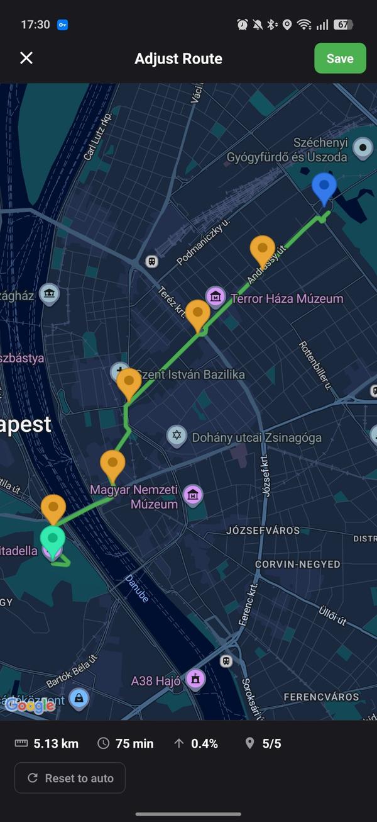Tap Dohány utcai Zsinagóga marker icon
The height and width of the screenshot is (822, 377).
(x=177, y=436)
